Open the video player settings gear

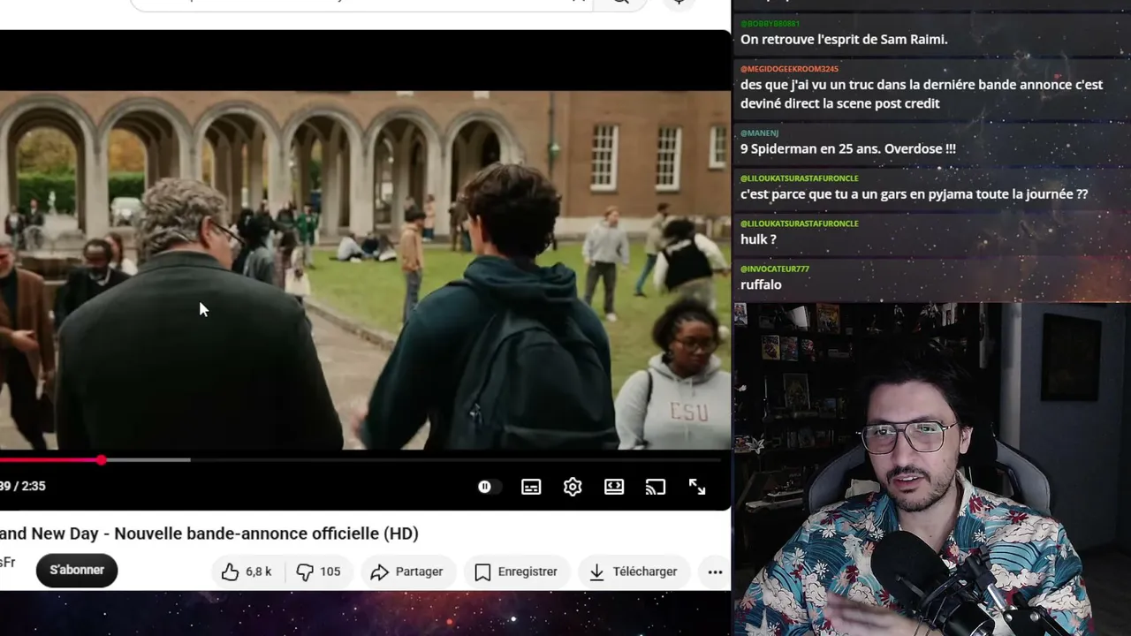coord(573,487)
